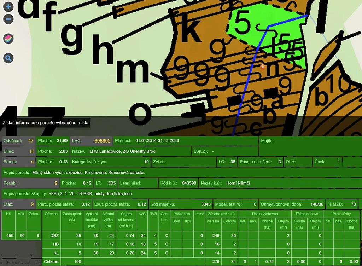Open the map layers switcher

coord(8,39)
